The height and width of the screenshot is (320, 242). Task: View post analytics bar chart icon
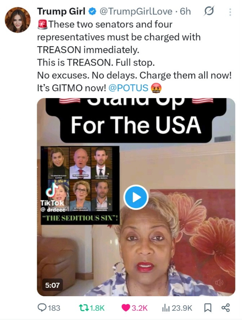[166, 308]
